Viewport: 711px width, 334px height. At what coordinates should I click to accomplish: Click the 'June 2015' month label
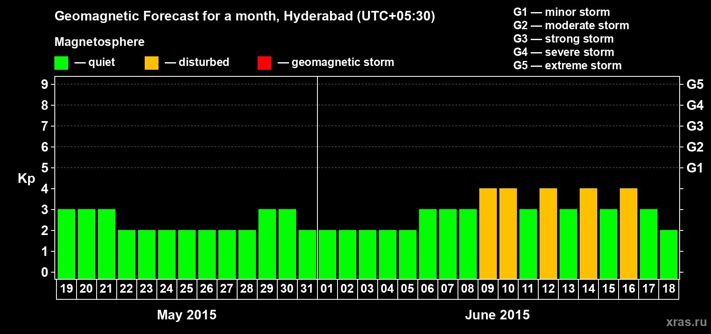click(497, 315)
